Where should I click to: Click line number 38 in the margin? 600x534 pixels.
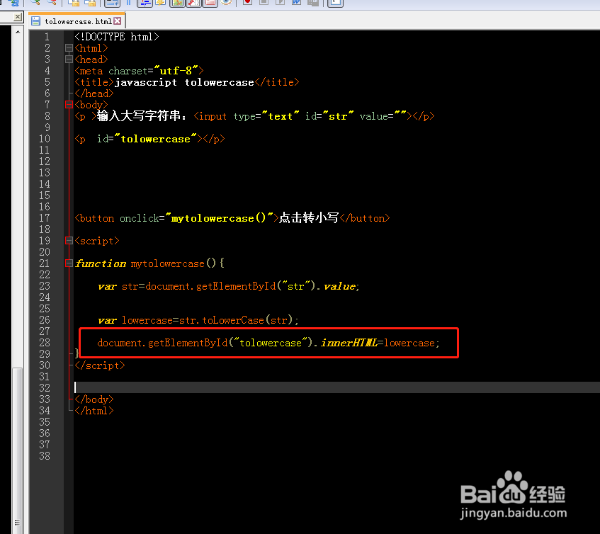click(45, 456)
